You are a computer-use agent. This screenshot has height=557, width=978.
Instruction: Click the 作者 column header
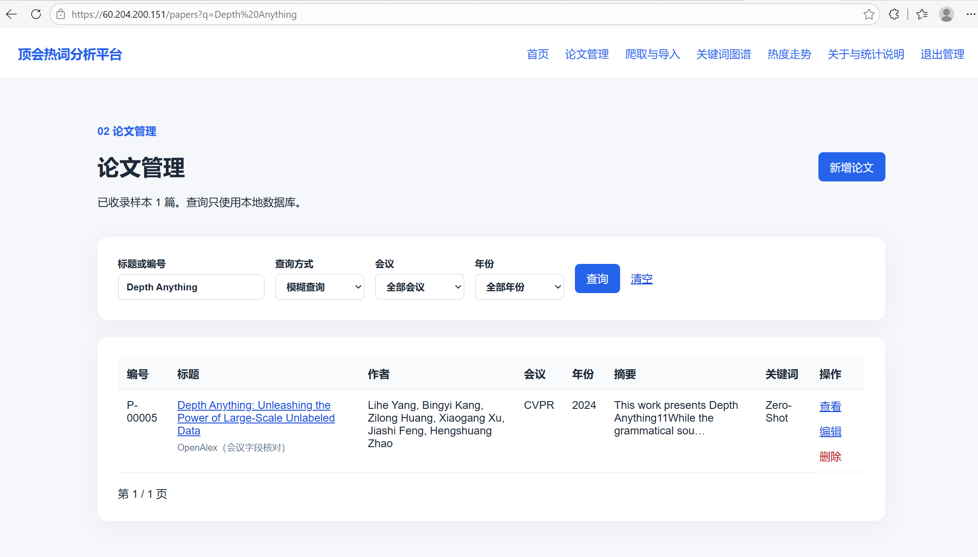[x=379, y=374]
